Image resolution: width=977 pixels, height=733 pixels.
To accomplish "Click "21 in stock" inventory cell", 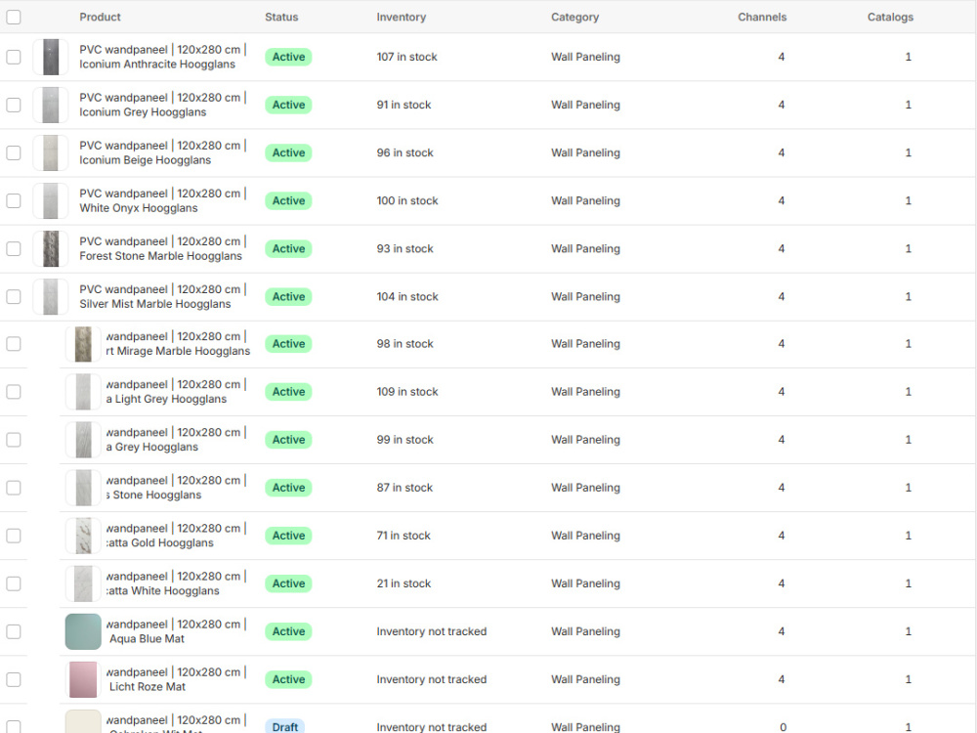I will [x=404, y=583].
